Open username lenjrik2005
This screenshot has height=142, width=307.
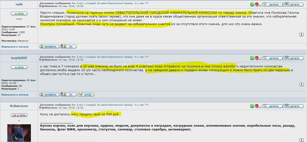[19, 58]
